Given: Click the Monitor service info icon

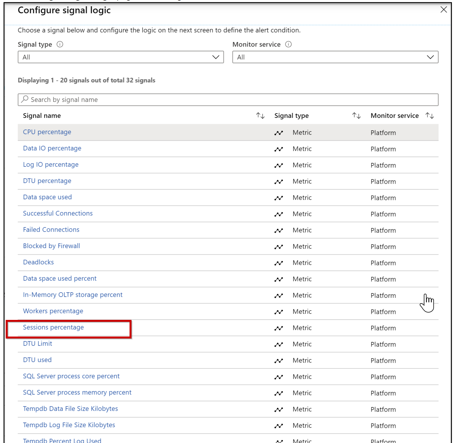Looking at the screenshot, I should (288, 44).
